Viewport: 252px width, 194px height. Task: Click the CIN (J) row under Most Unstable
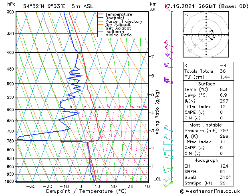[x=208, y=153]
